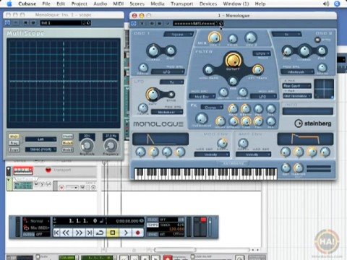Click the volume icon in the menu bar
347x260 pixels.
(x=326, y=4)
